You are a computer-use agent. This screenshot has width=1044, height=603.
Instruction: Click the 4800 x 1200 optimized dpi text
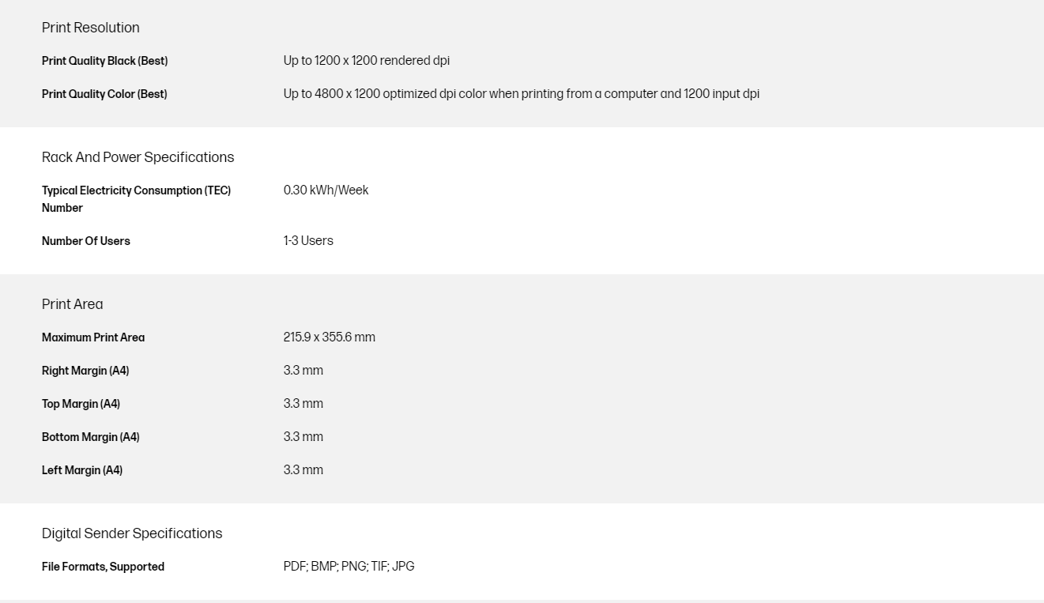click(521, 94)
